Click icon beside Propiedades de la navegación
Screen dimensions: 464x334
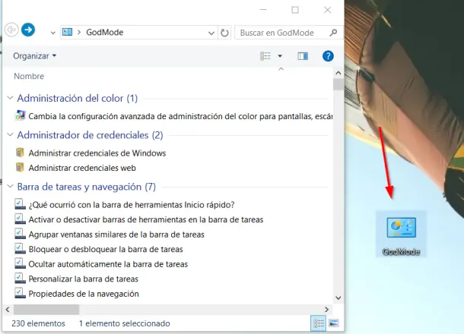pos(20,293)
